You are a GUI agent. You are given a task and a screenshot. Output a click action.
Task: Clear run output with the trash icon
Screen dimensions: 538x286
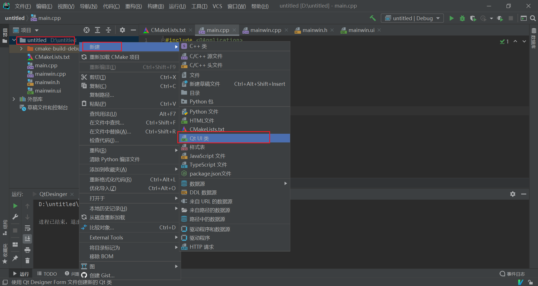coord(27,260)
